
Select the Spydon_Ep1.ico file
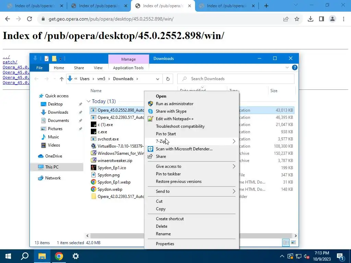pyautogui.click(x=112, y=168)
